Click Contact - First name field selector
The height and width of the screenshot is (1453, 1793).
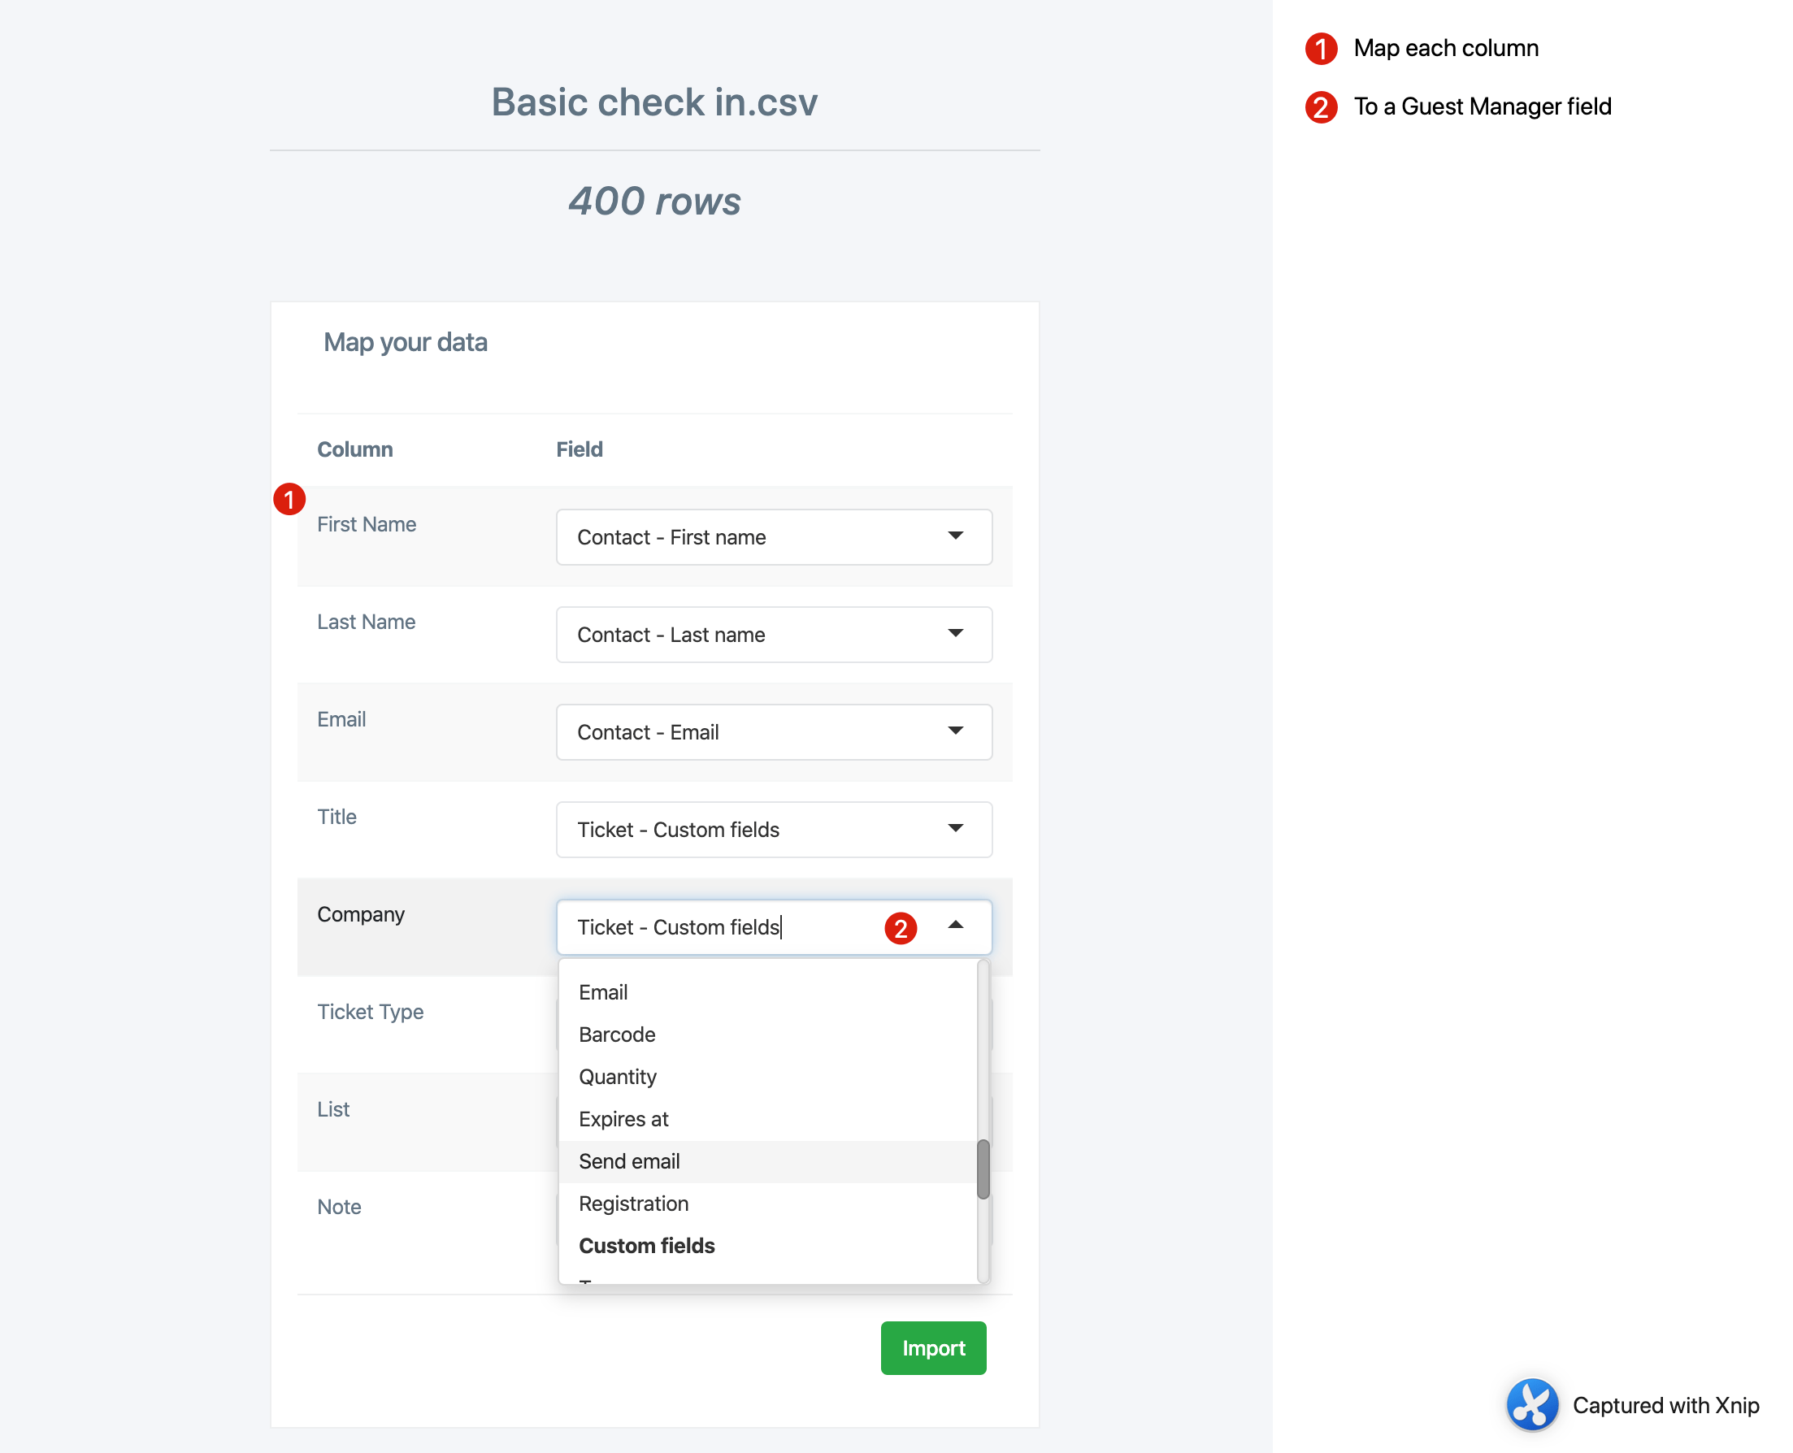(773, 536)
